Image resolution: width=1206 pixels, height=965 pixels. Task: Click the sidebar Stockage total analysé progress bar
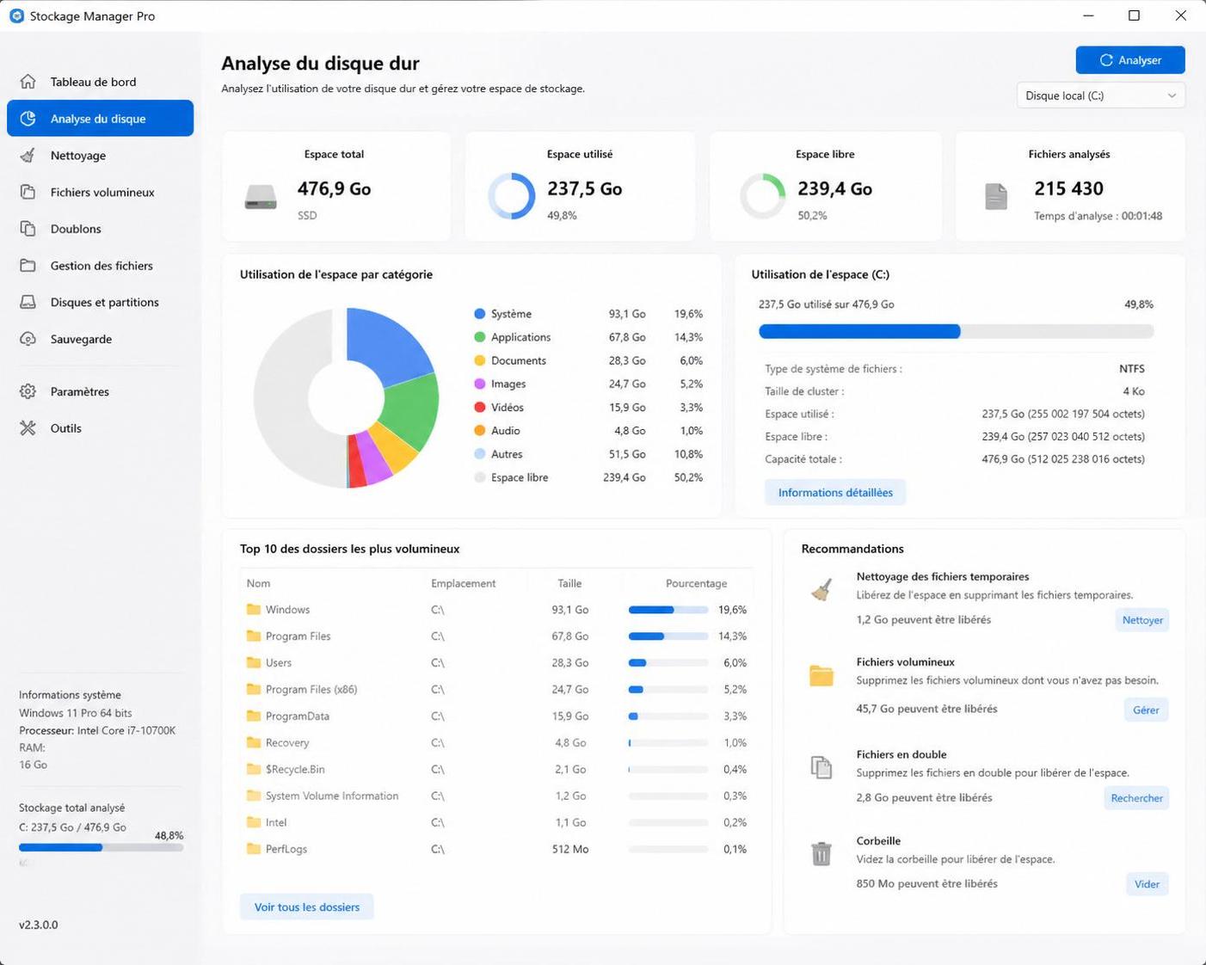tap(101, 848)
